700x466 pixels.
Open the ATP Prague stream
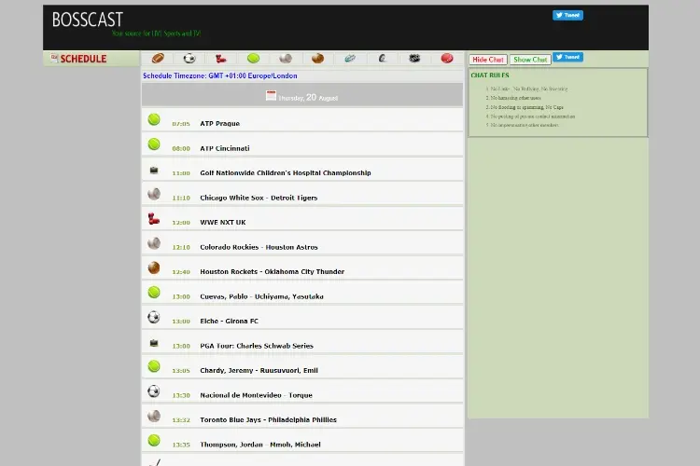[x=219, y=124]
